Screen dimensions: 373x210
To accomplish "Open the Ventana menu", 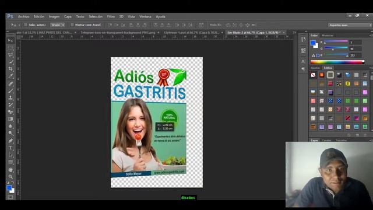I will pos(145,16).
